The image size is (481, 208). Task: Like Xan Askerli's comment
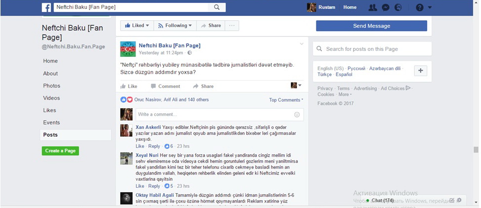140,146
